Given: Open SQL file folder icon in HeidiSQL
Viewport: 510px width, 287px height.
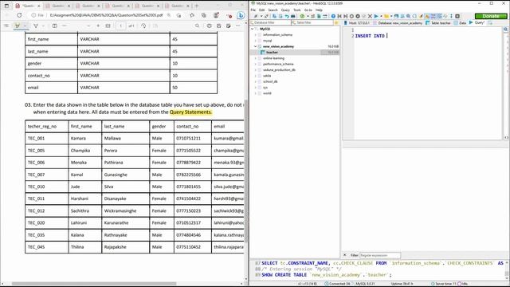Looking at the screenshot, I should tap(386, 16).
